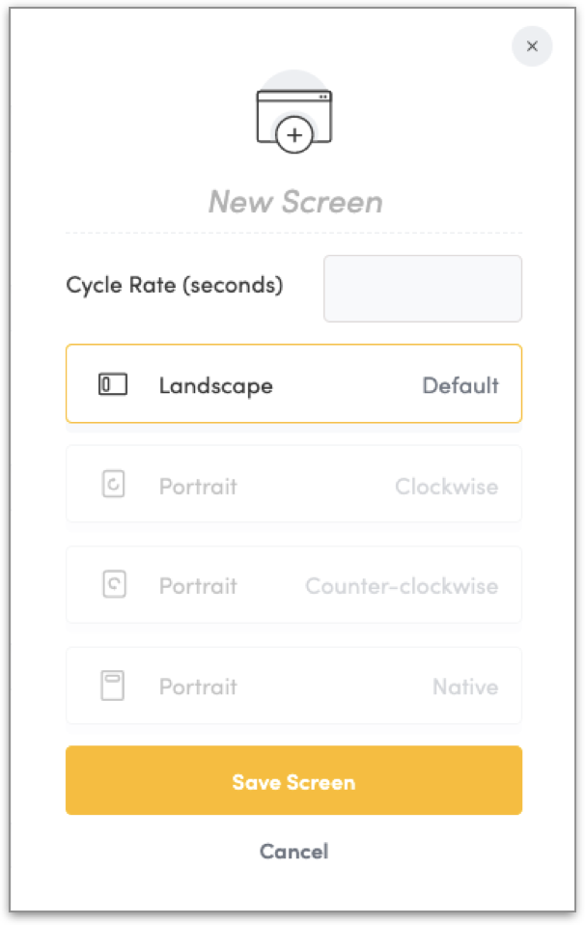Click the "Native" text option
The width and height of the screenshot is (585, 925).
[x=465, y=687]
